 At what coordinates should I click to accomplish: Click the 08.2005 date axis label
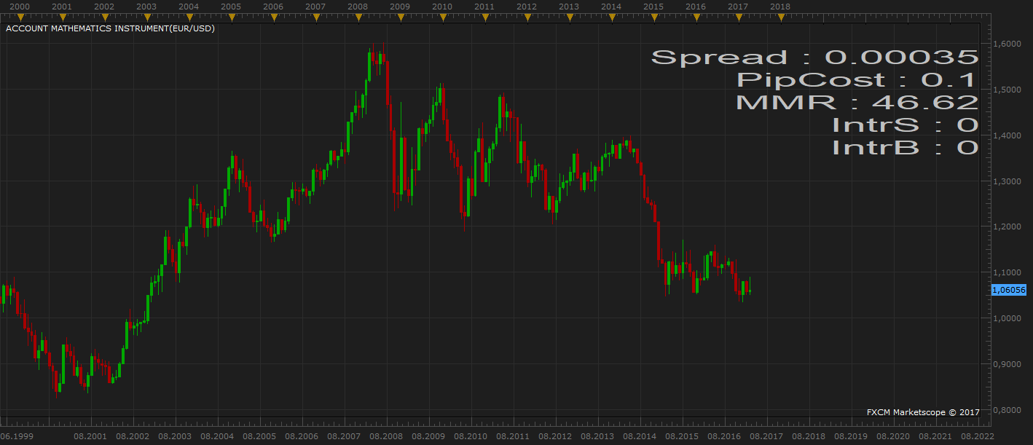(x=259, y=436)
